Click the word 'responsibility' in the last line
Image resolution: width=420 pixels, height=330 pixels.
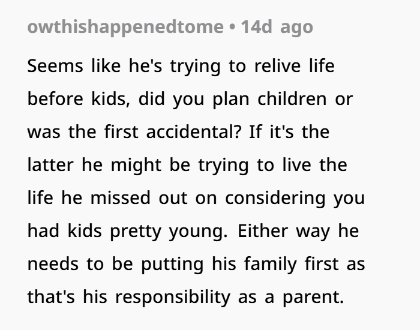click(x=173, y=298)
